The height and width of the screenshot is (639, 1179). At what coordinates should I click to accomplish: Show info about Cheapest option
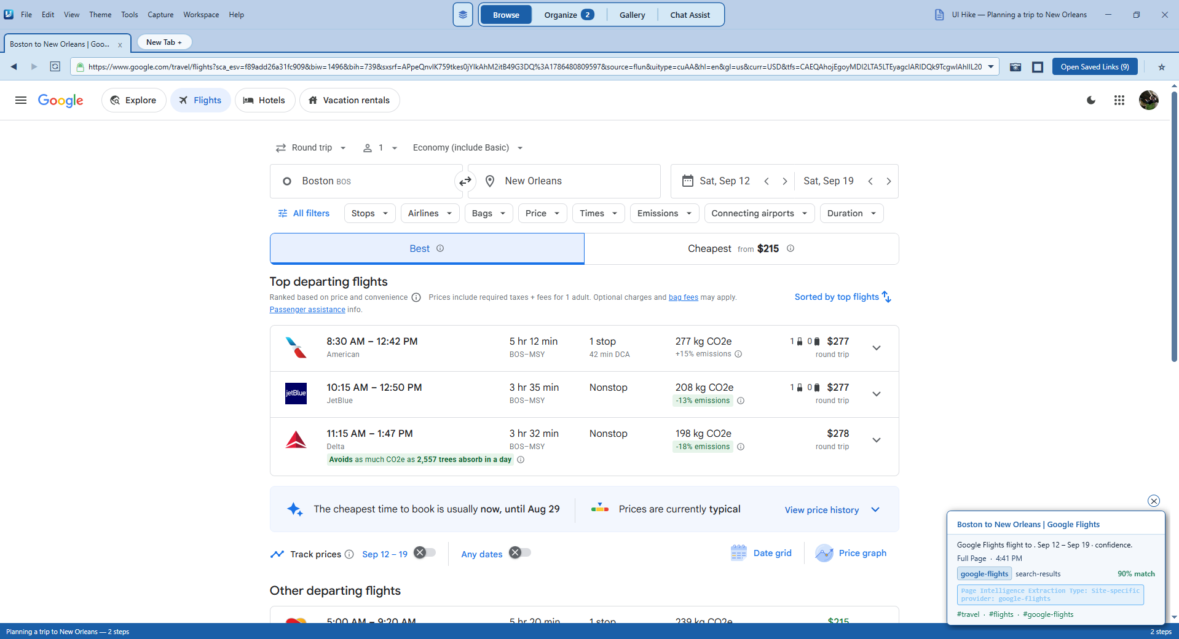pos(791,248)
